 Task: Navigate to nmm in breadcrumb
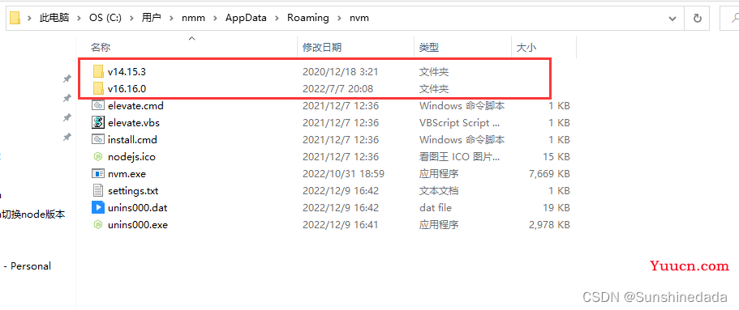point(193,18)
